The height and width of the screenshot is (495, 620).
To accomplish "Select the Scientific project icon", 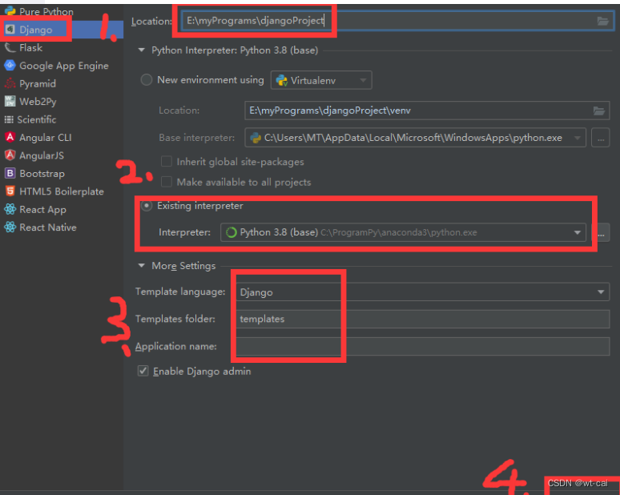I will [9, 119].
